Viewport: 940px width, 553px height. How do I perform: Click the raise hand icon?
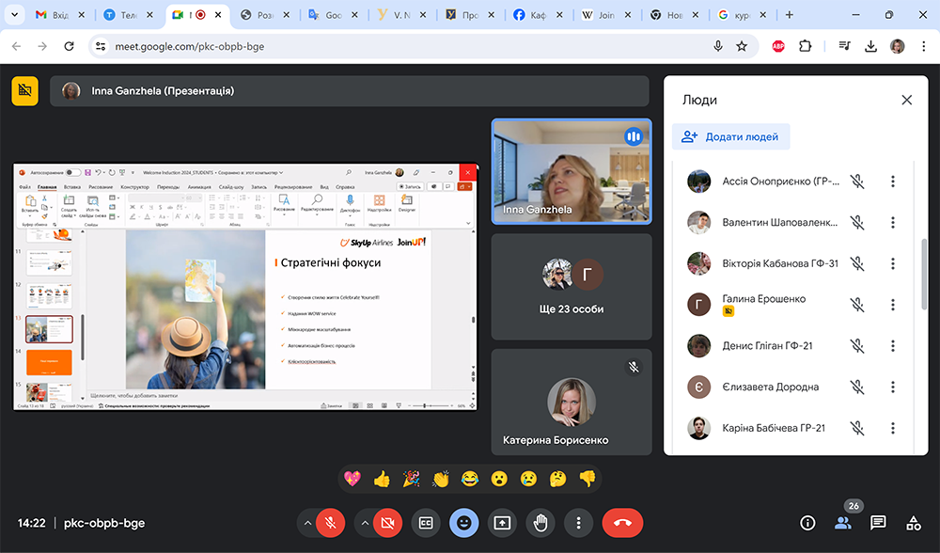click(x=540, y=523)
